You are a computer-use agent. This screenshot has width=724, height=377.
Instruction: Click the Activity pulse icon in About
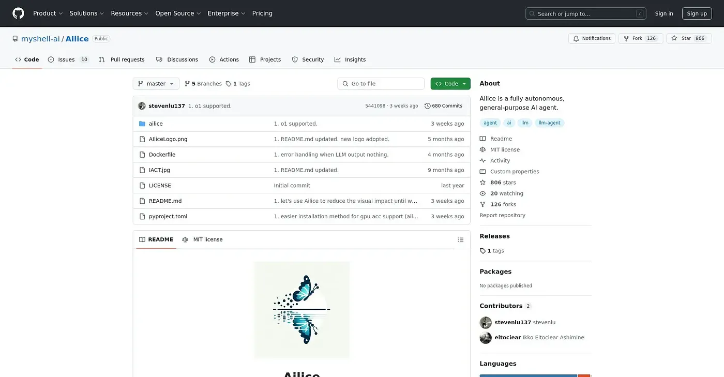482,161
